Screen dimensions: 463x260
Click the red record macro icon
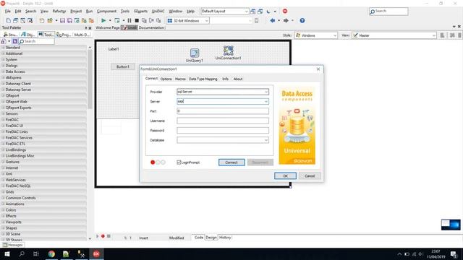tap(103, 236)
